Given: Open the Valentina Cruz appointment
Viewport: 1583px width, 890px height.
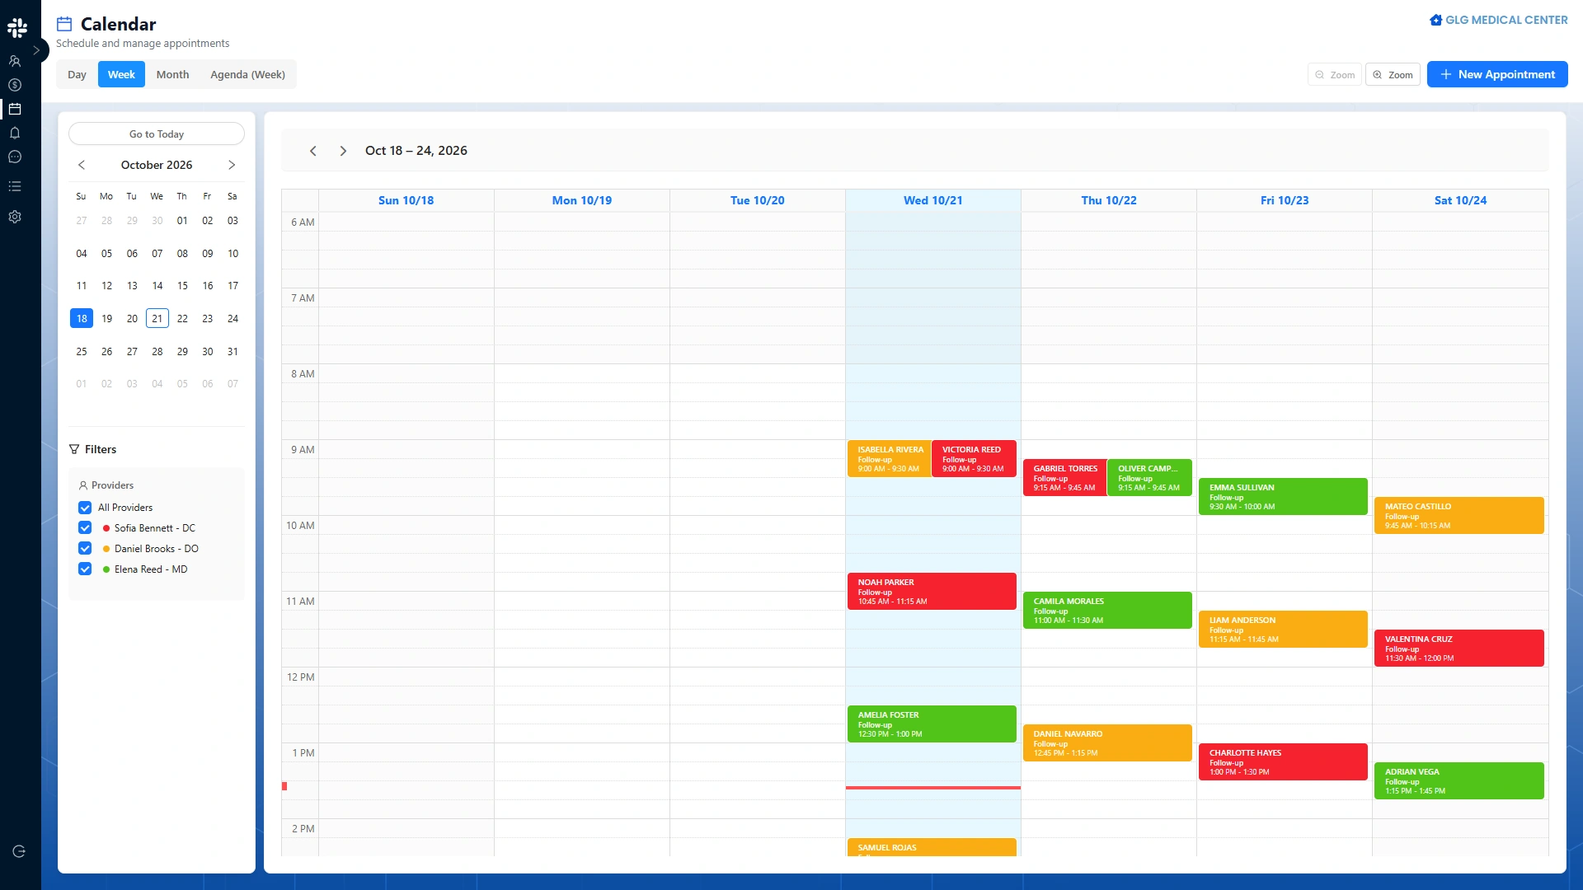Looking at the screenshot, I should click(1459, 649).
